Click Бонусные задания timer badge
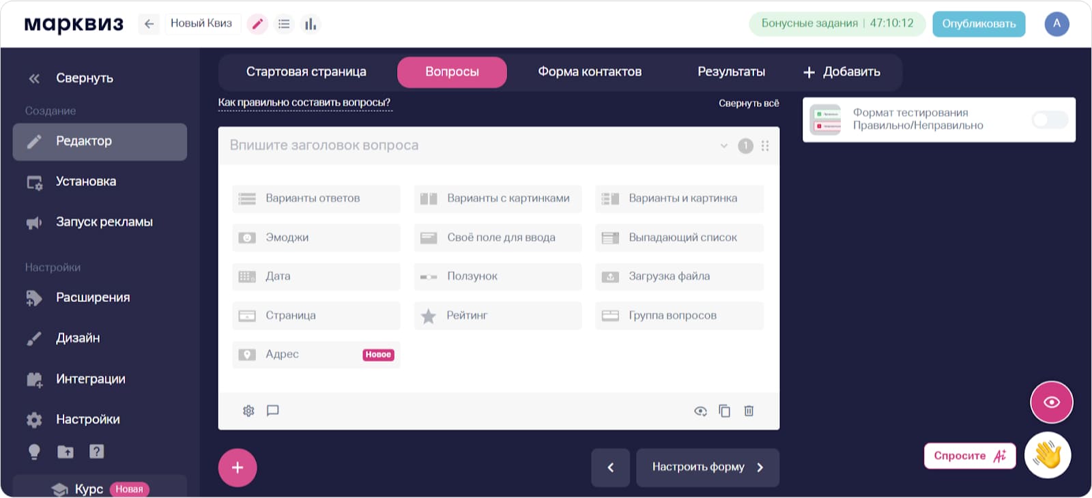 point(837,24)
